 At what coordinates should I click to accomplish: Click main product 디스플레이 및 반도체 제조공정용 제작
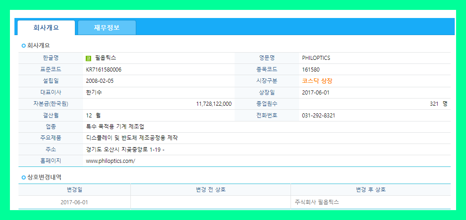click(x=132, y=138)
